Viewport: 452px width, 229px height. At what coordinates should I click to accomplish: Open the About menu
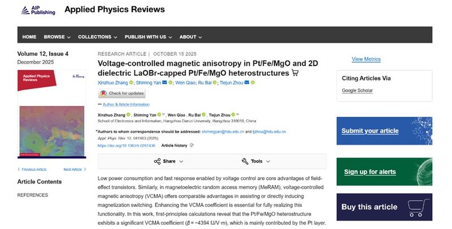coord(190,37)
